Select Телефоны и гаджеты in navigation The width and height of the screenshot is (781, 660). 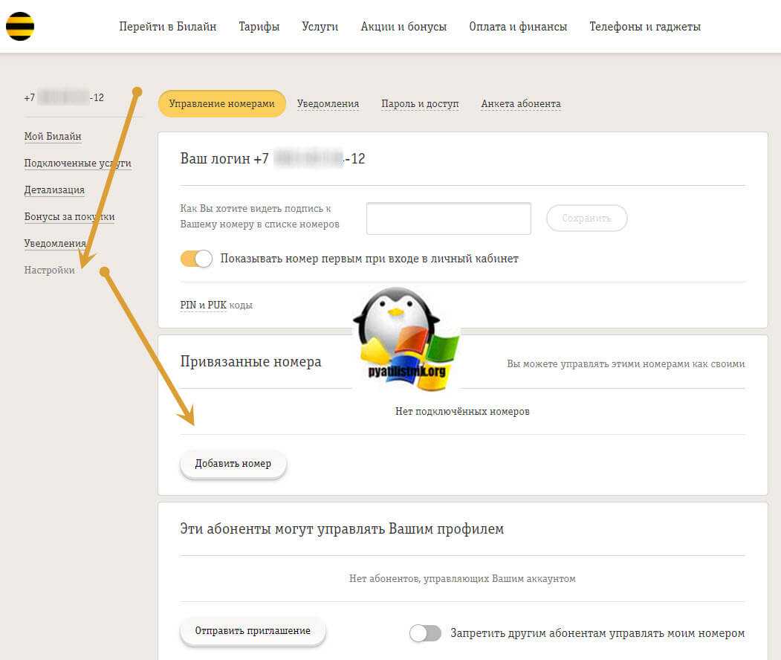[x=645, y=27]
